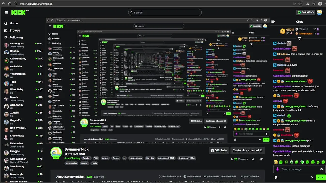Viewport: 326px width, 183px height.
Task: Open Browse in sidebar
Action: [x=12, y=30]
